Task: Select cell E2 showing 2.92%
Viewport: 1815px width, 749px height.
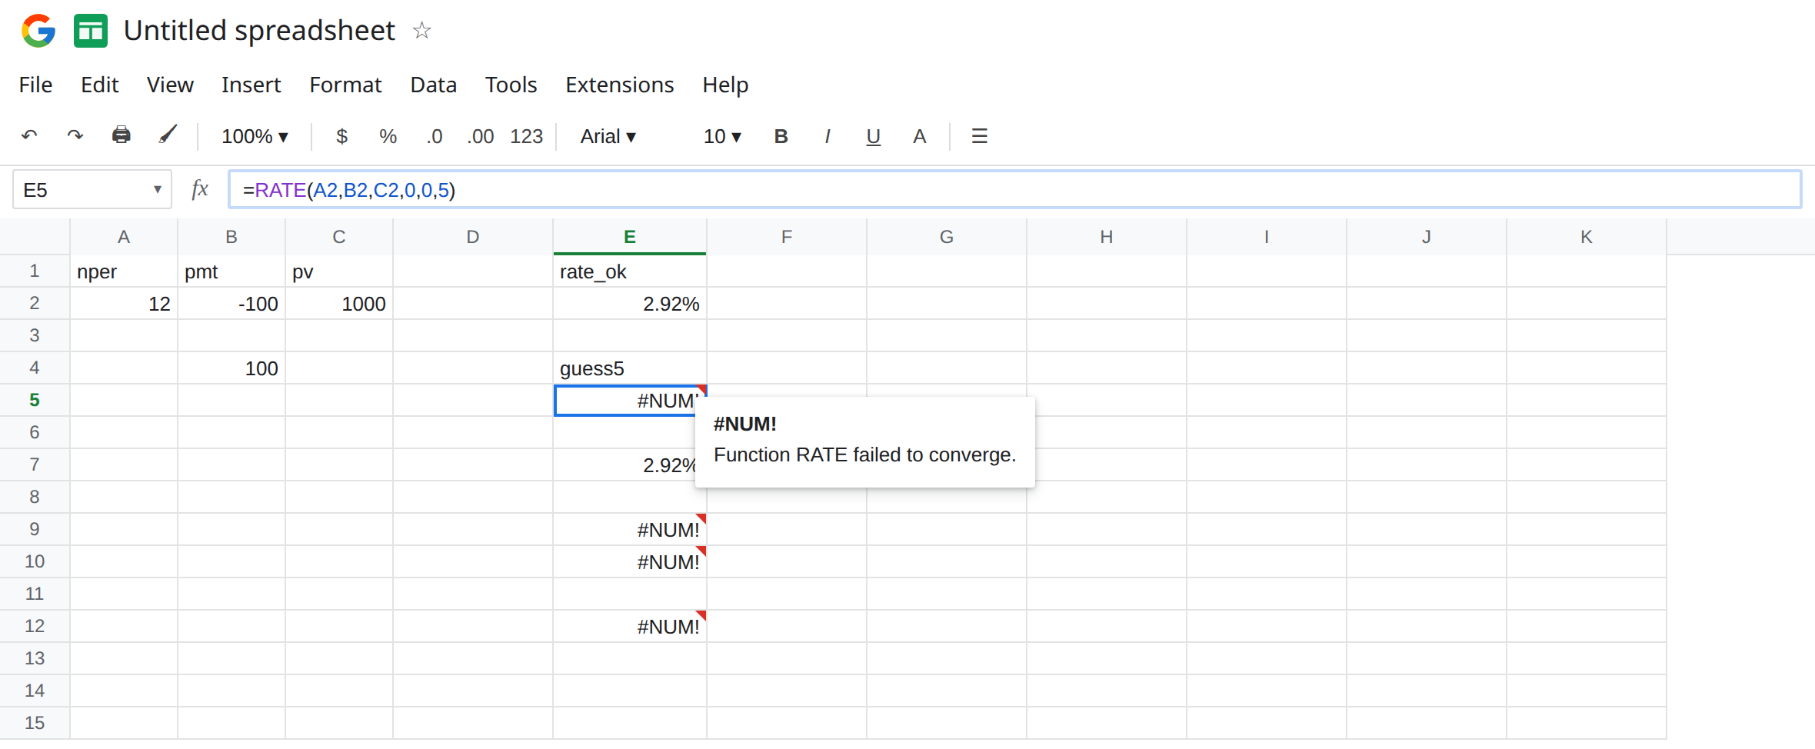Action: [x=630, y=304]
